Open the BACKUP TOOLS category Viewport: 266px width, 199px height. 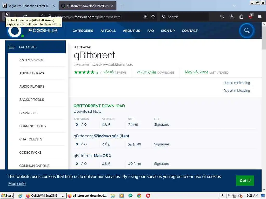click(x=31, y=99)
